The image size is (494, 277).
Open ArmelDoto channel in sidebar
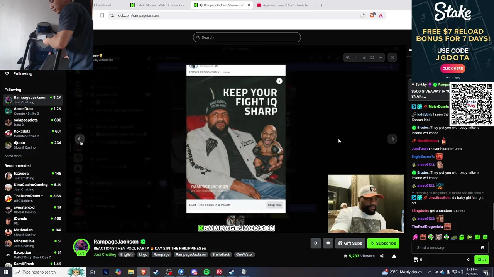tap(33, 111)
